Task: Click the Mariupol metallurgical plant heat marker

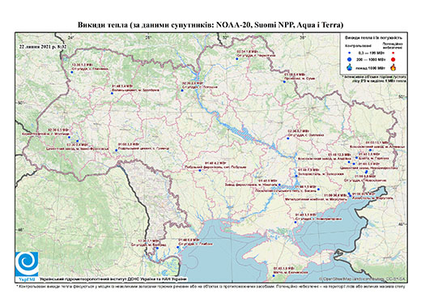Action: click(x=349, y=194)
